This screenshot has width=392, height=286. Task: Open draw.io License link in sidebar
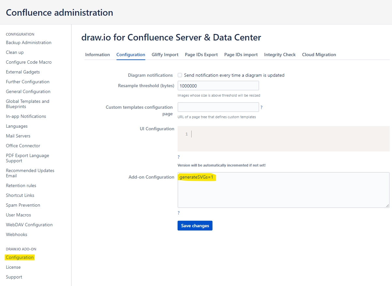[13, 267]
